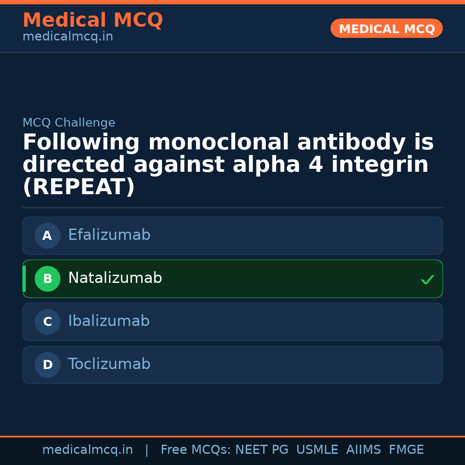Select the Efalizumab answer option
Viewport: 465px width, 465px height.
pos(109,235)
